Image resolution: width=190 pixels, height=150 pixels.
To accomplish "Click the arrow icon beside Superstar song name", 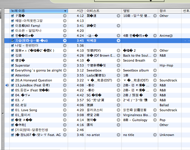I will (65, 66).
